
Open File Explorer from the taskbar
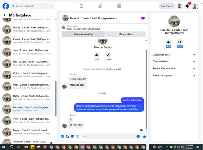(x=26, y=147)
